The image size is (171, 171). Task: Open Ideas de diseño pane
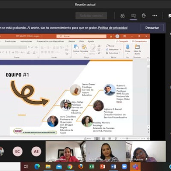click(137, 49)
